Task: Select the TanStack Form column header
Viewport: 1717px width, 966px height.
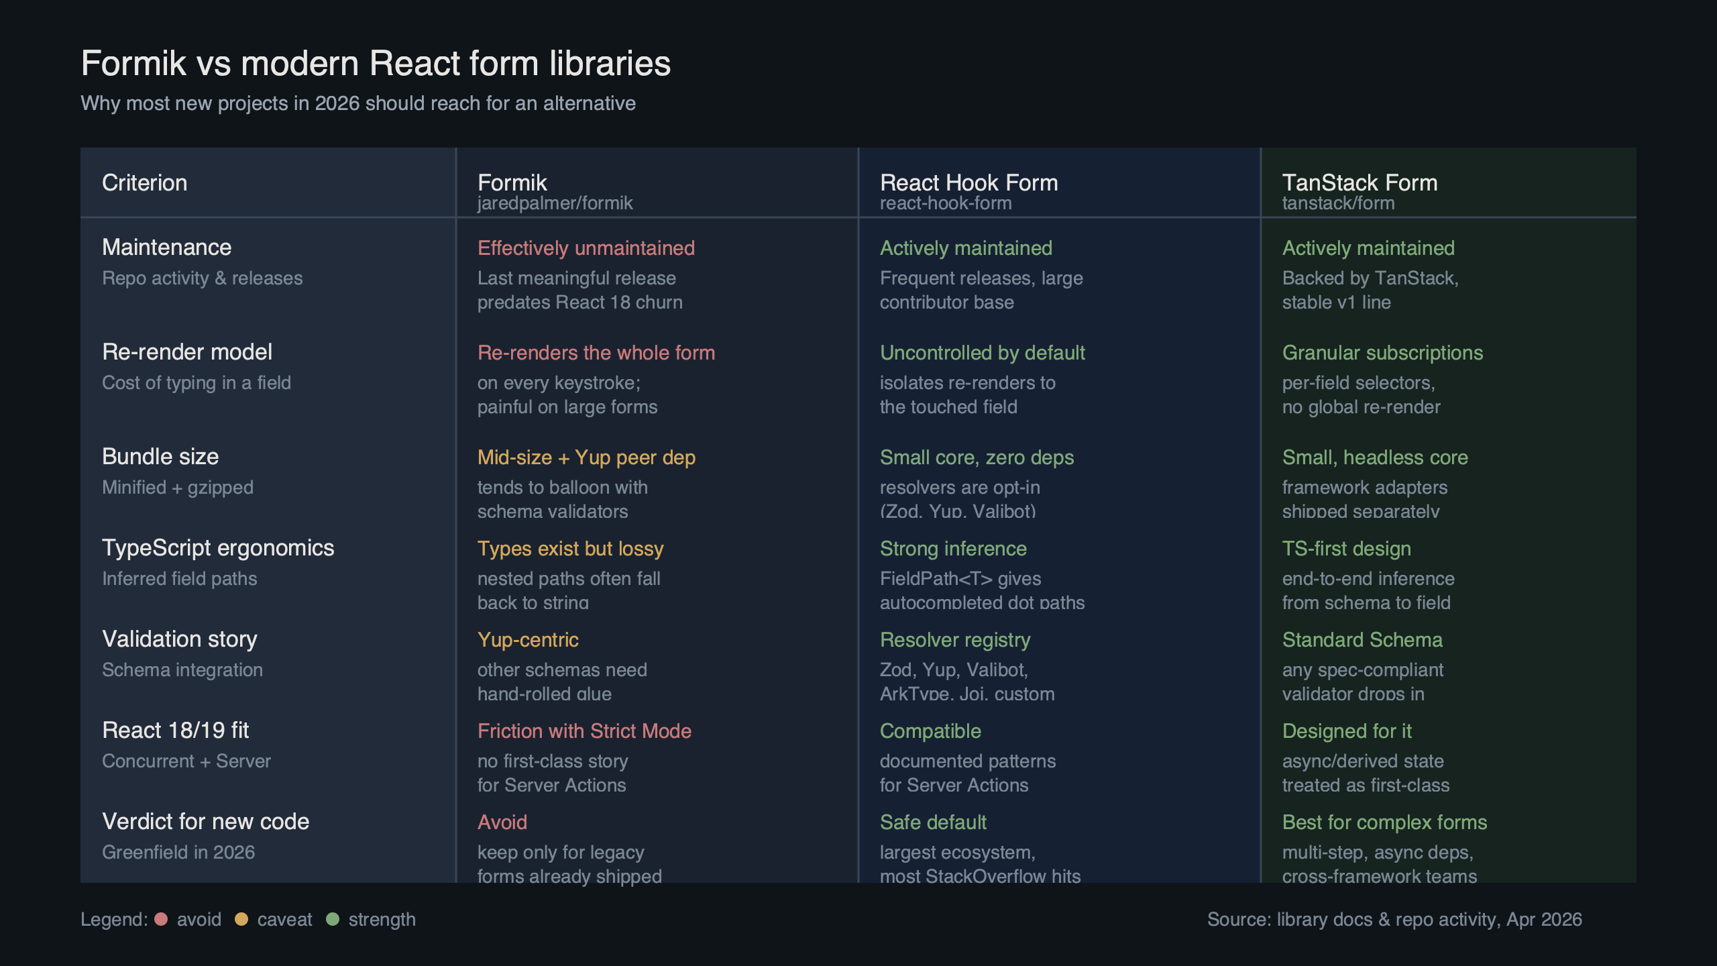Action: pyautogui.click(x=1360, y=182)
